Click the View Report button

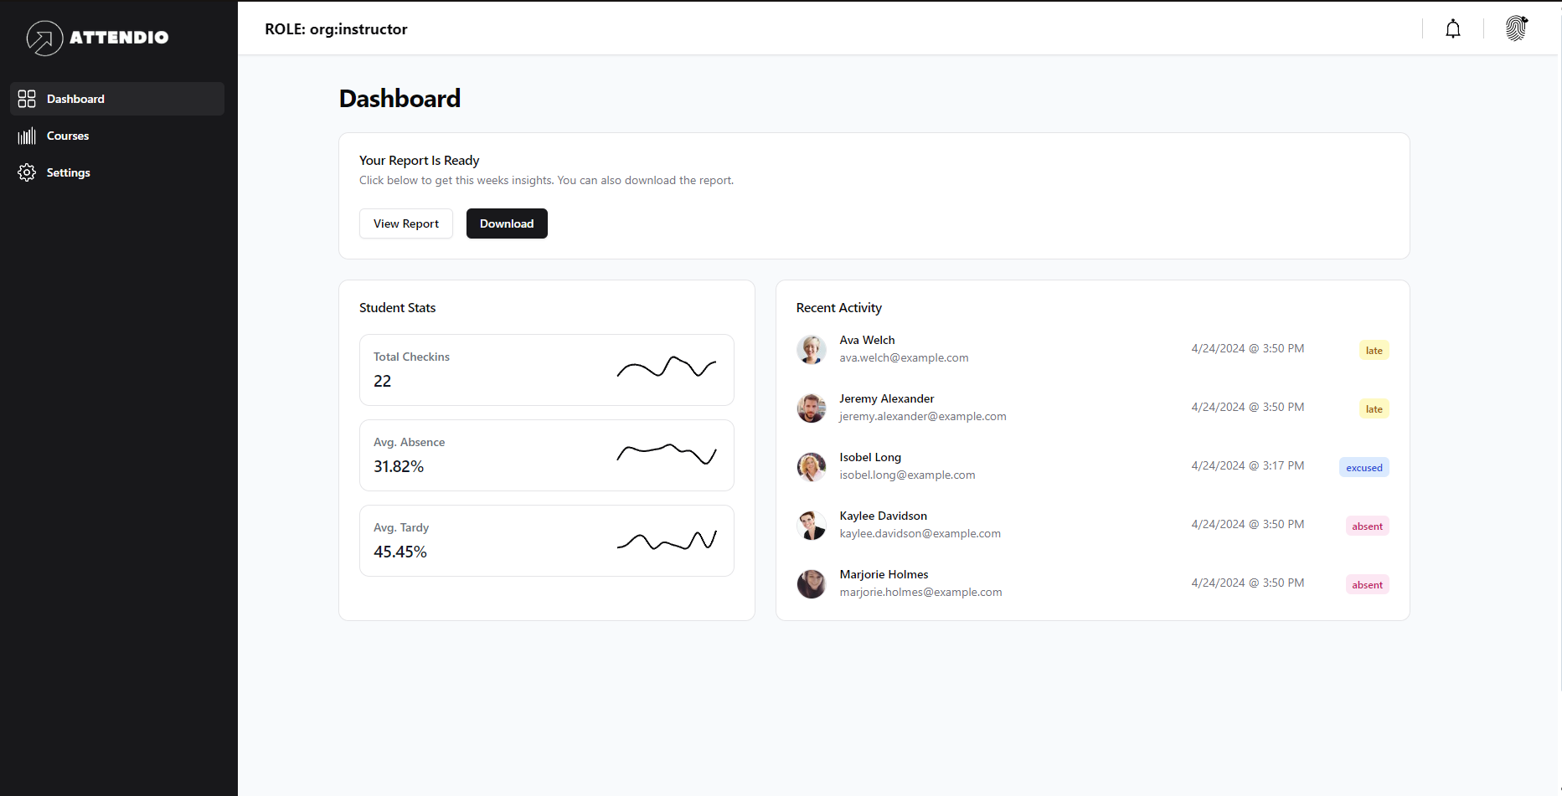(x=405, y=223)
